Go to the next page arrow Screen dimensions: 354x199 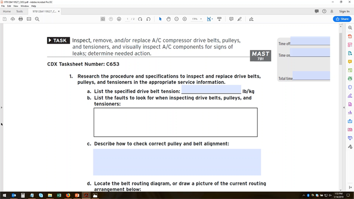click(x=119, y=19)
